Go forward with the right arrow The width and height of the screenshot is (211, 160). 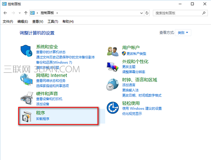tap(13, 13)
